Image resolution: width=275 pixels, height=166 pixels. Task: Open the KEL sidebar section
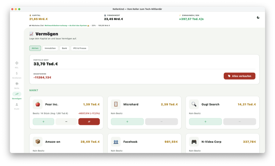click(x=17, y=65)
